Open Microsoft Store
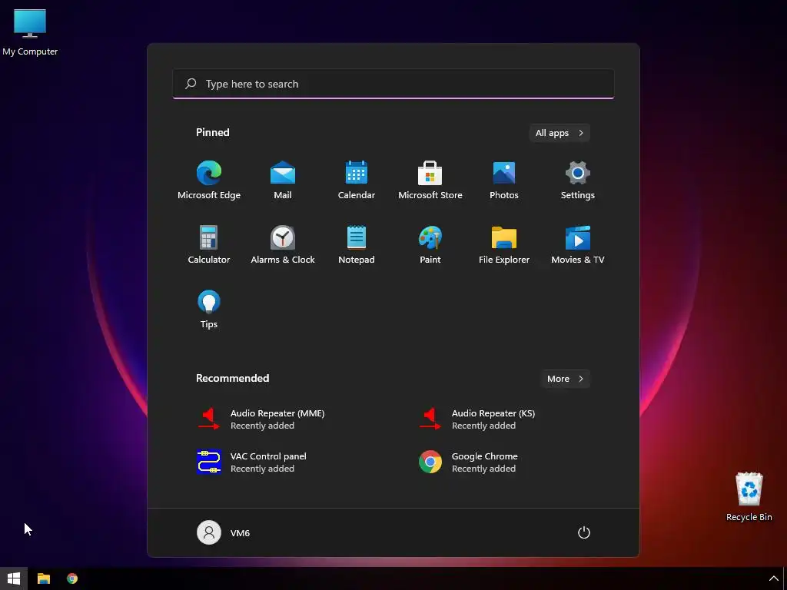 tap(430, 181)
